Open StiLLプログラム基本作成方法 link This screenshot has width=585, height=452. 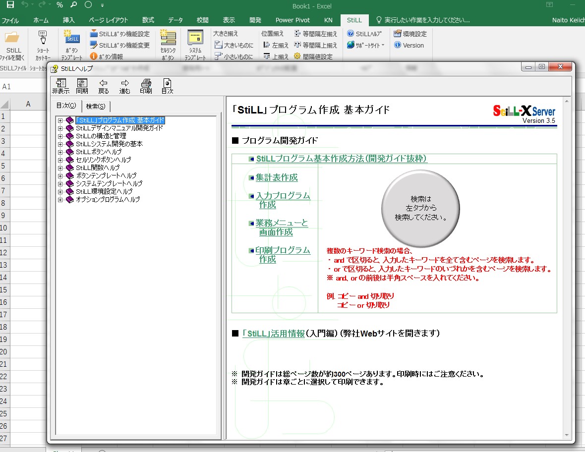point(342,159)
